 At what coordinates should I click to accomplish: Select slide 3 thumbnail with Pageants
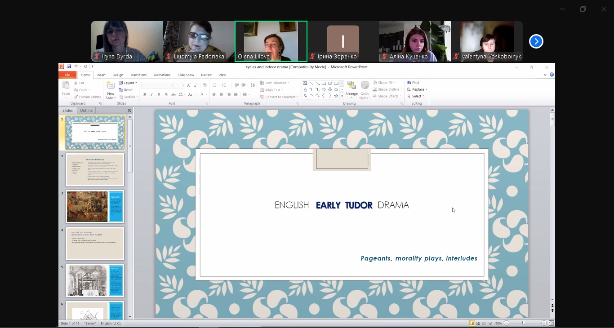[95, 207]
